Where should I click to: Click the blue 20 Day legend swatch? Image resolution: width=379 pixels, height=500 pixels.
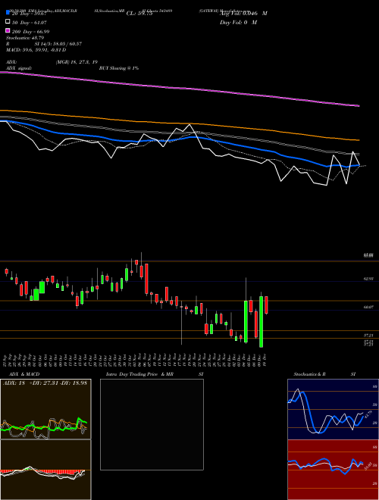[x=8, y=13]
